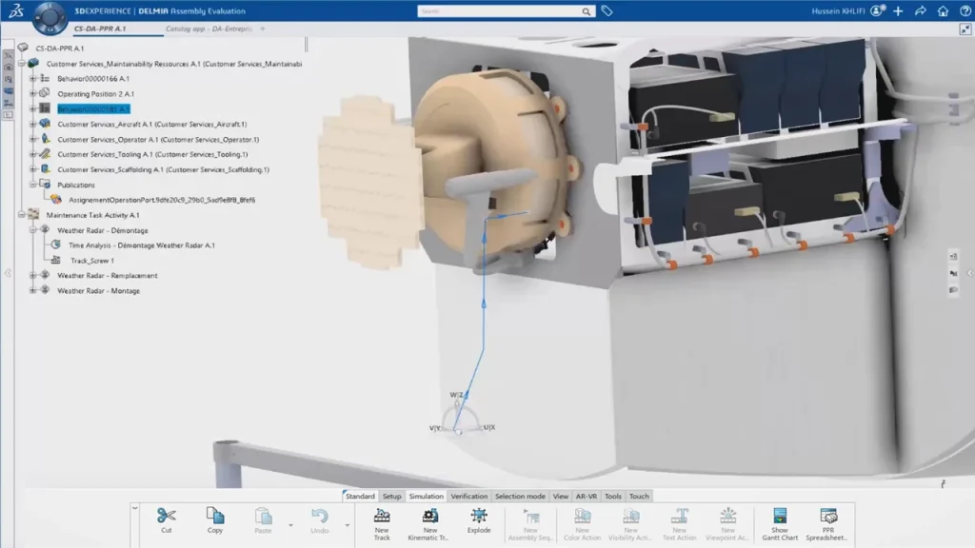This screenshot has width=975, height=548.
Task: Add a new tab with plus button
Action: pos(263,29)
